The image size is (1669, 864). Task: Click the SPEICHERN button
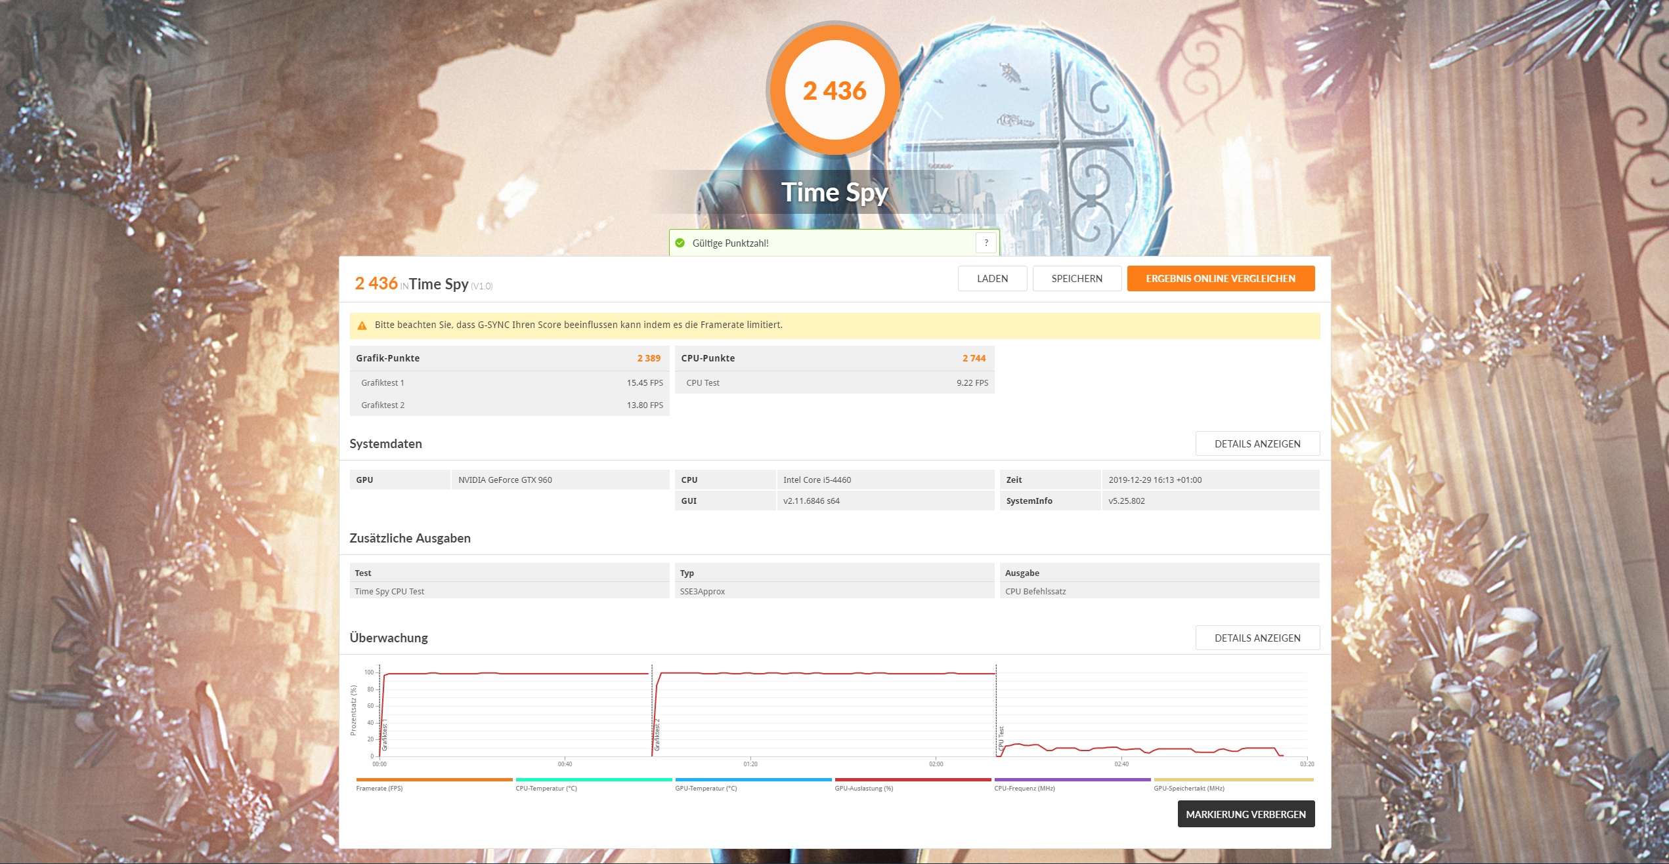[1077, 278]
